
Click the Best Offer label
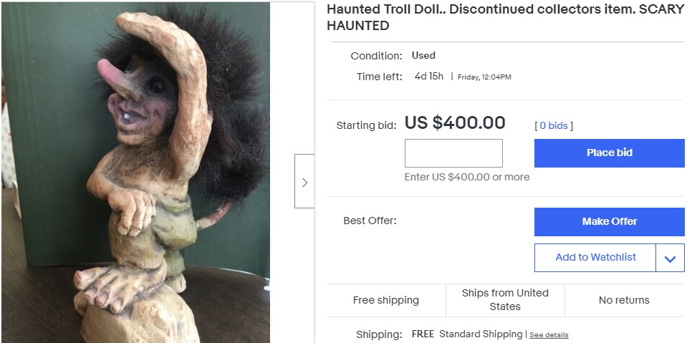370,221
